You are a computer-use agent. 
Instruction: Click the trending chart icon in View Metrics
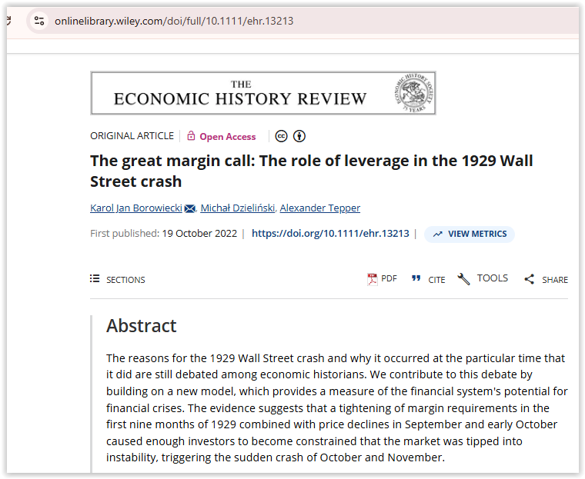pyautogui.click(x=438, y=234)
